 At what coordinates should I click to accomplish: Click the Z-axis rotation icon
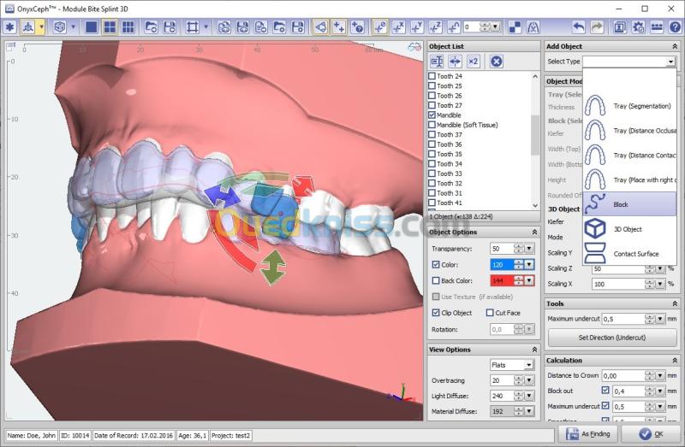435,27
